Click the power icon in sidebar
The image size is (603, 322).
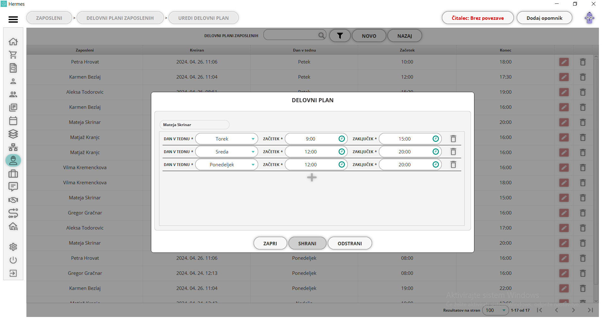click(13, 260)
